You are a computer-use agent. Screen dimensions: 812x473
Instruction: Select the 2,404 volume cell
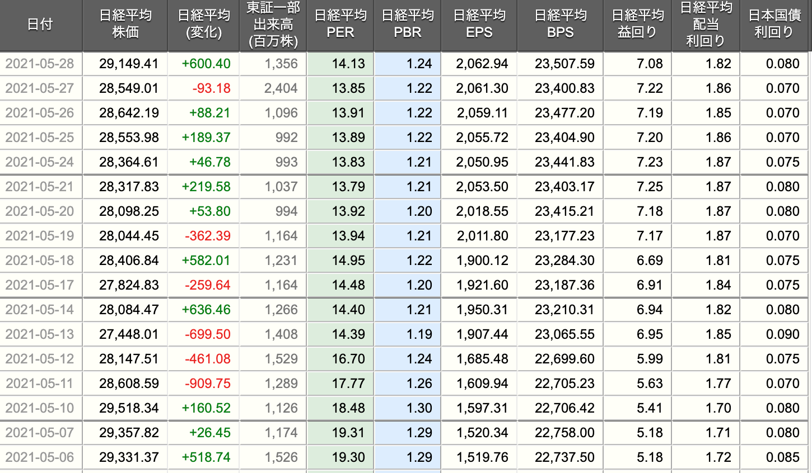point(281,88)
